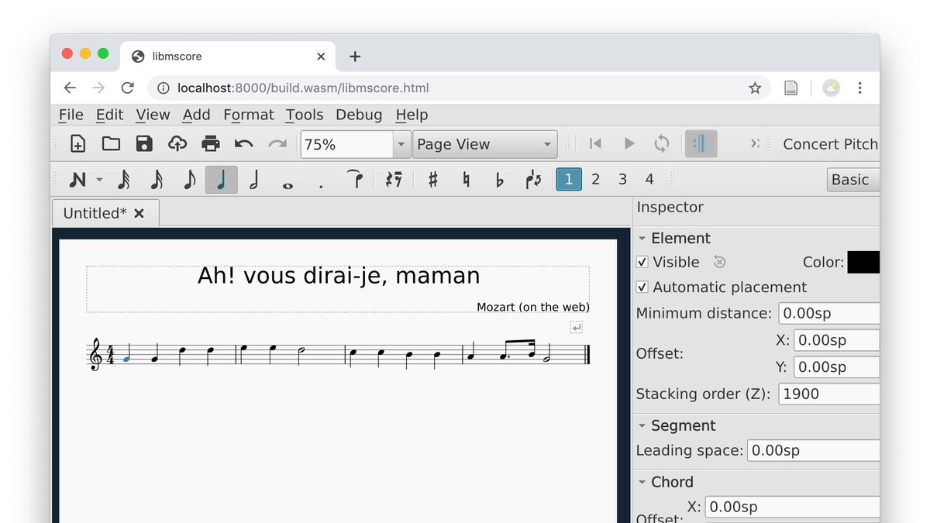This screenshot has width=930, height=523.
Task: Enable note input mode with the N icon
Action: 77,180
